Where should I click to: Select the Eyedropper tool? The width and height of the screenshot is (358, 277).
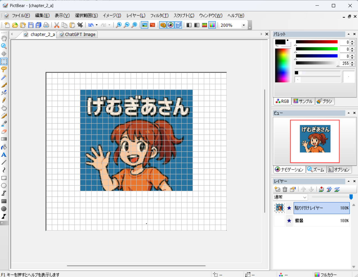tap(4, 124)
